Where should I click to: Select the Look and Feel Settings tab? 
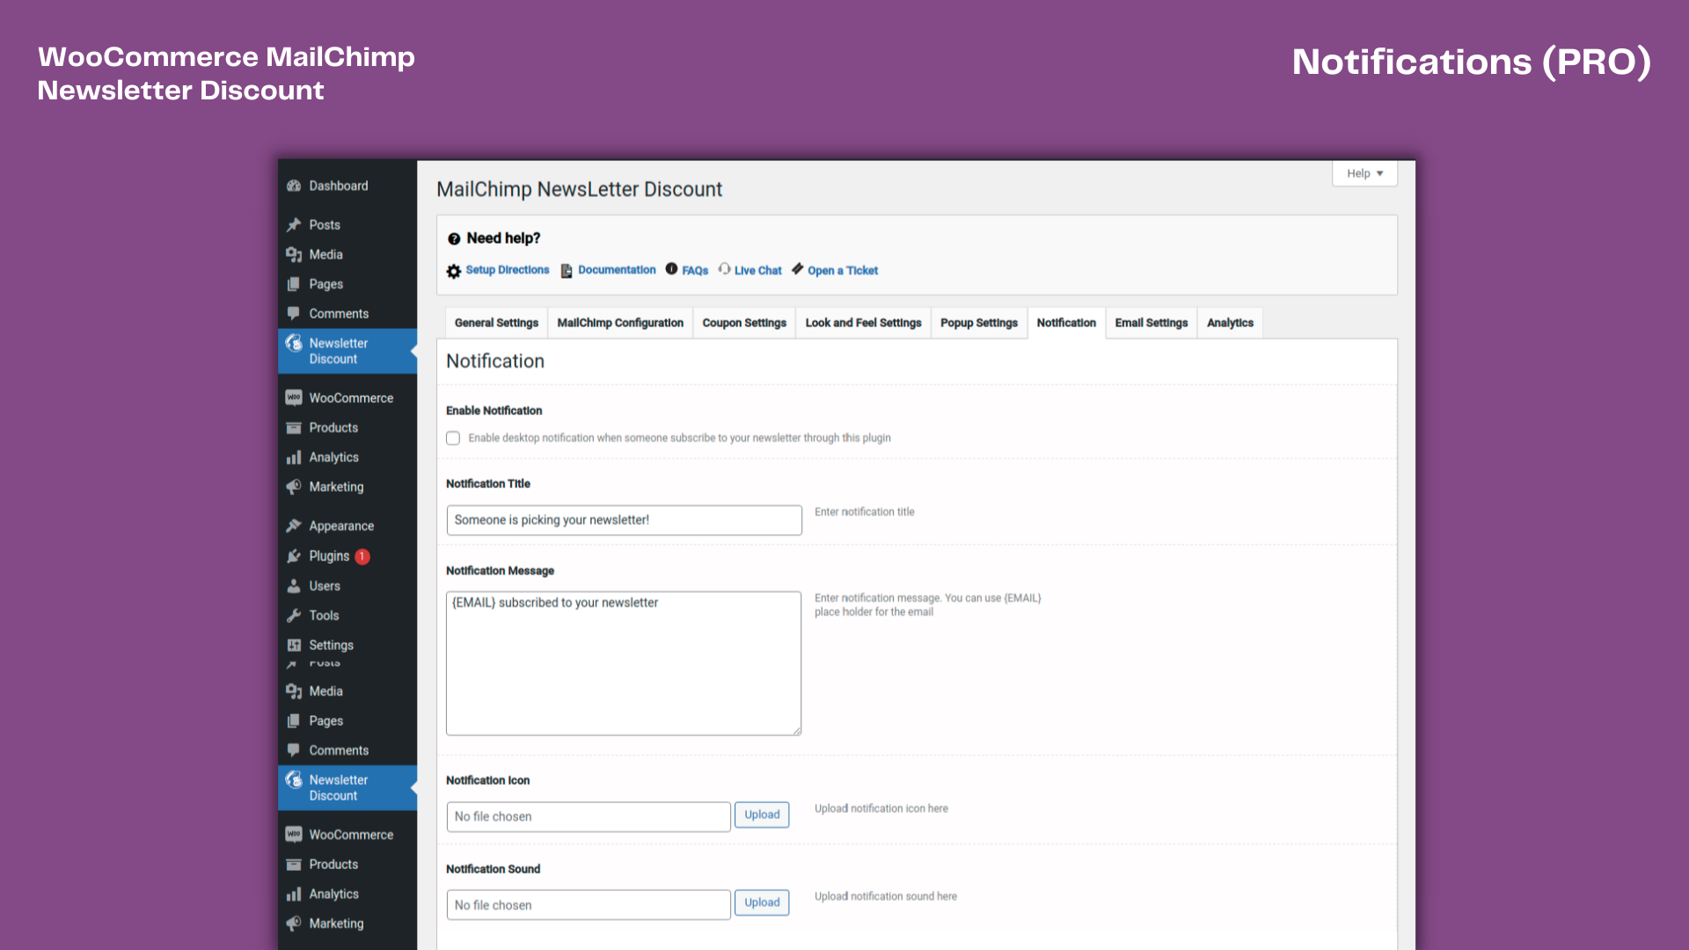click(863, 323)
